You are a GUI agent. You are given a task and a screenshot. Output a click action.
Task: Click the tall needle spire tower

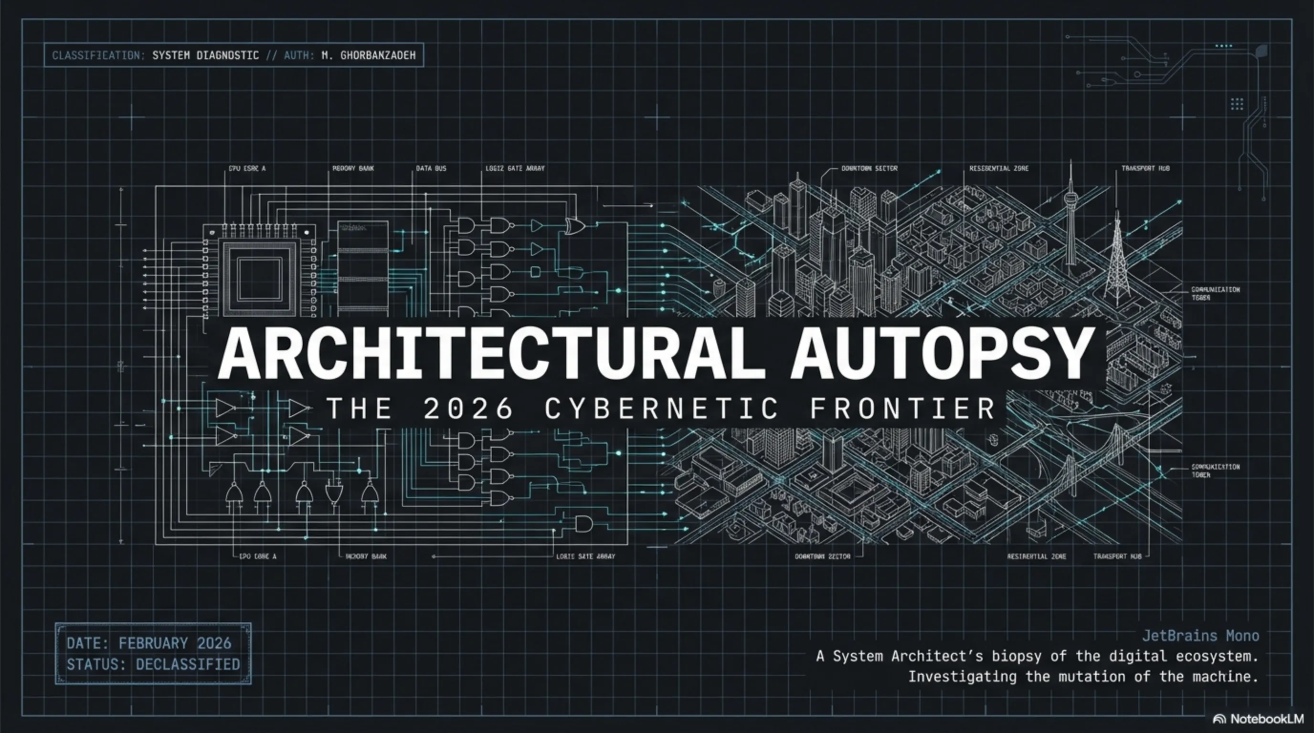[1070, 214]
